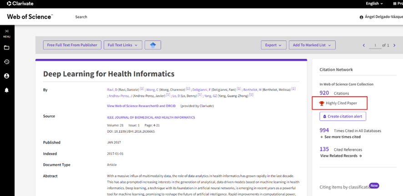Open IEEE Journal of Biomedical and Health Informatics link
The height and width of the screenshot is (196, 403).
click(x=151, y=118)
